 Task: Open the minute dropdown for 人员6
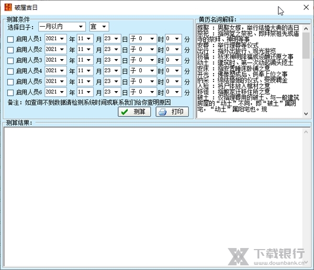pyautogui.click(x=173, y=92)
